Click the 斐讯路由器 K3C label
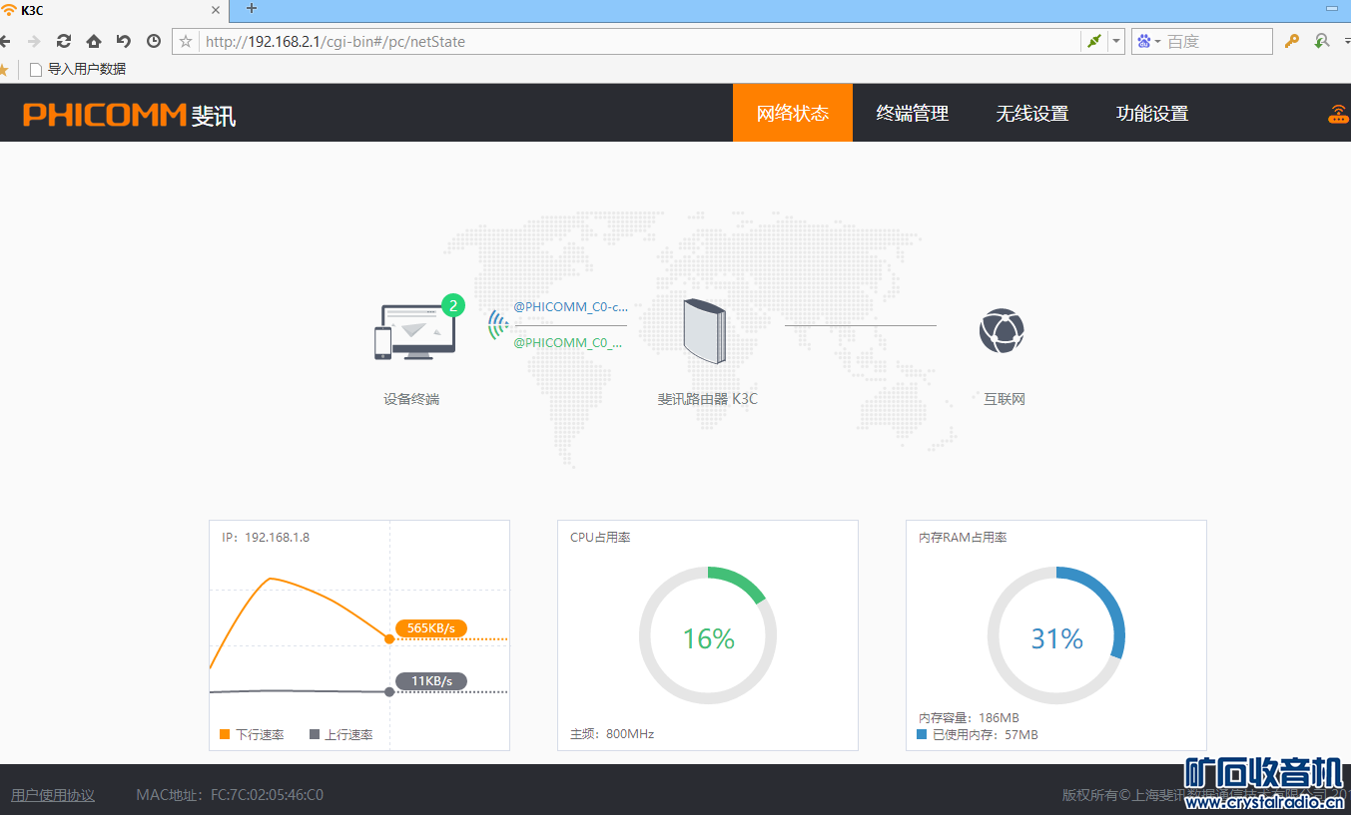This screenshot has width=1351, height=815. click(x=707, y=399)
